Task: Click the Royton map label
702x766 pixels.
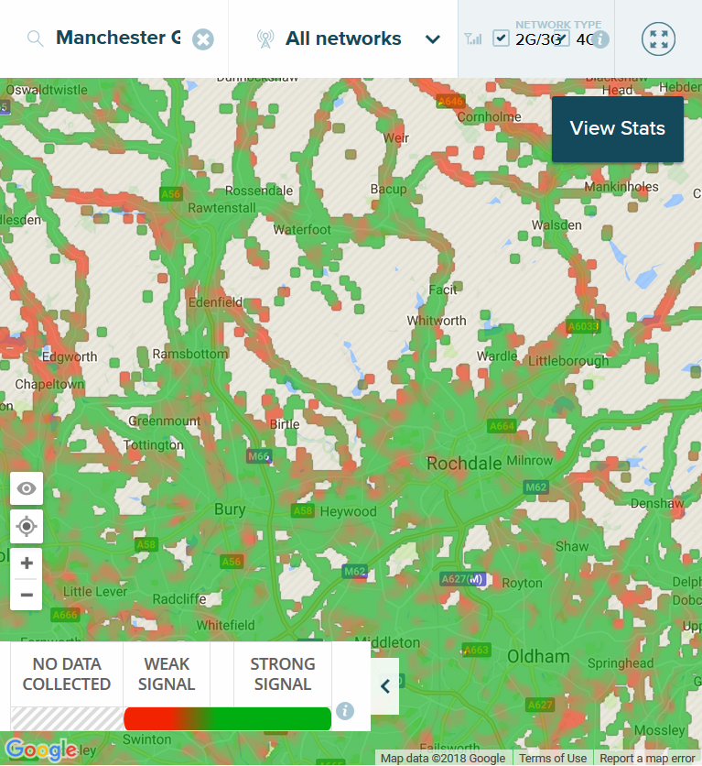Action: 522,584
